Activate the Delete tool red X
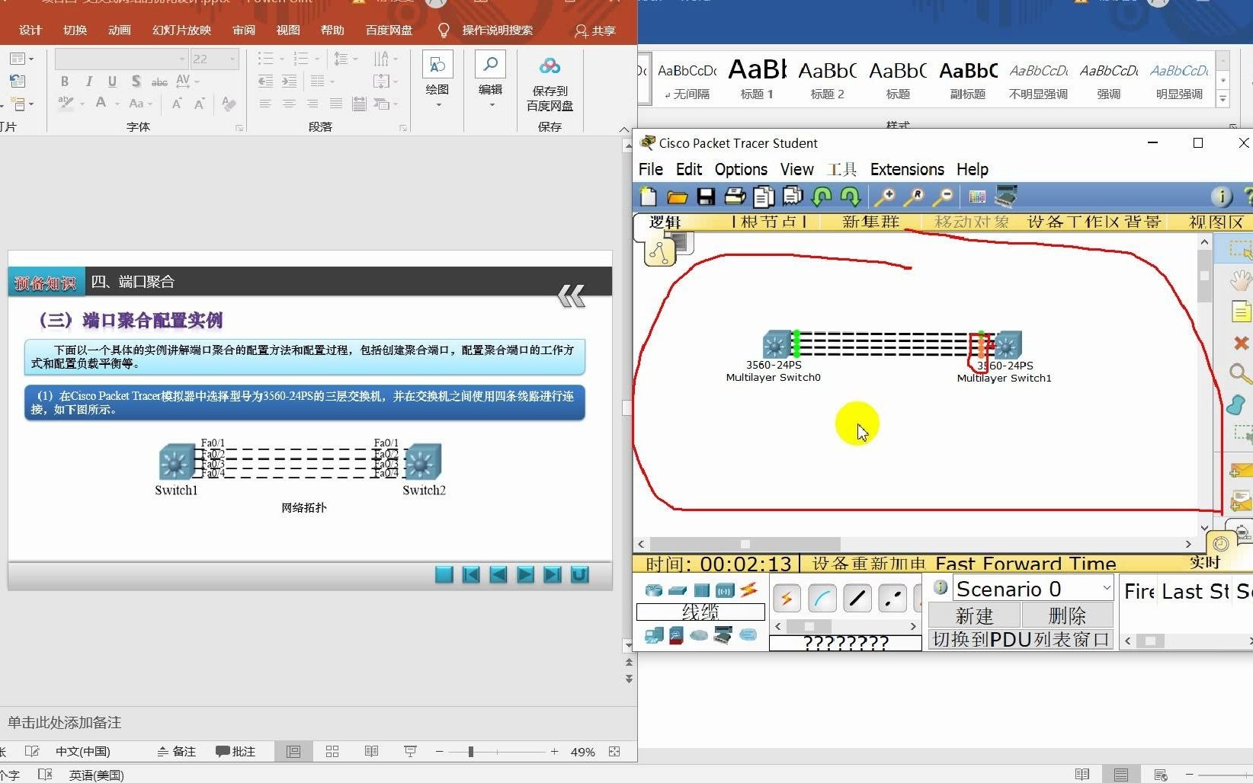The height and width of the screenshot is (783, 1253). (1241, 344)
